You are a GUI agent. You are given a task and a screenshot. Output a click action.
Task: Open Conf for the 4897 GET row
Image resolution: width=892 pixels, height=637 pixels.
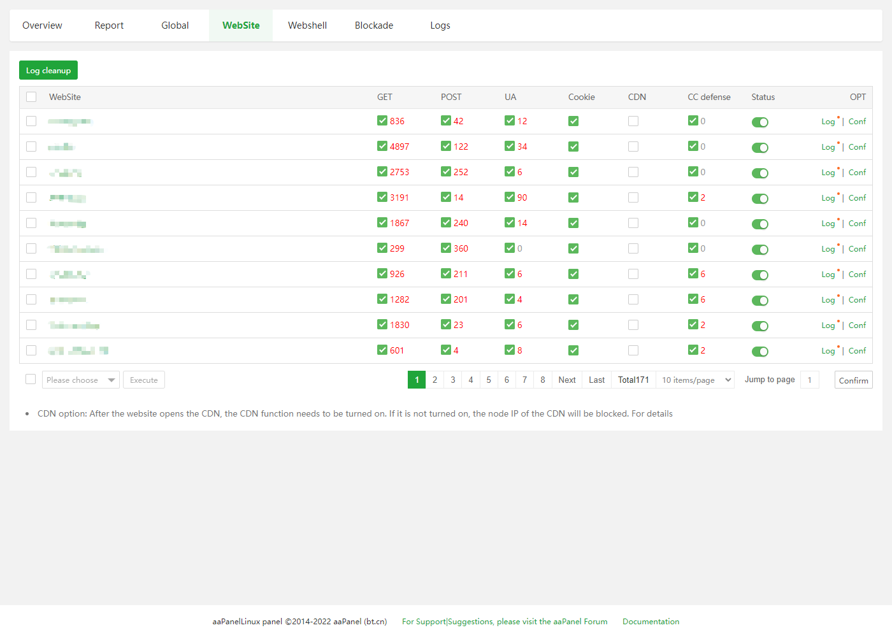pyautogui.click(x=857, y=147)
